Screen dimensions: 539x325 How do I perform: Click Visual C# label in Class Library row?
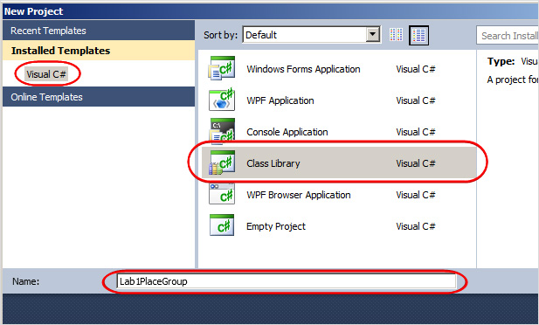pos(416,163)
